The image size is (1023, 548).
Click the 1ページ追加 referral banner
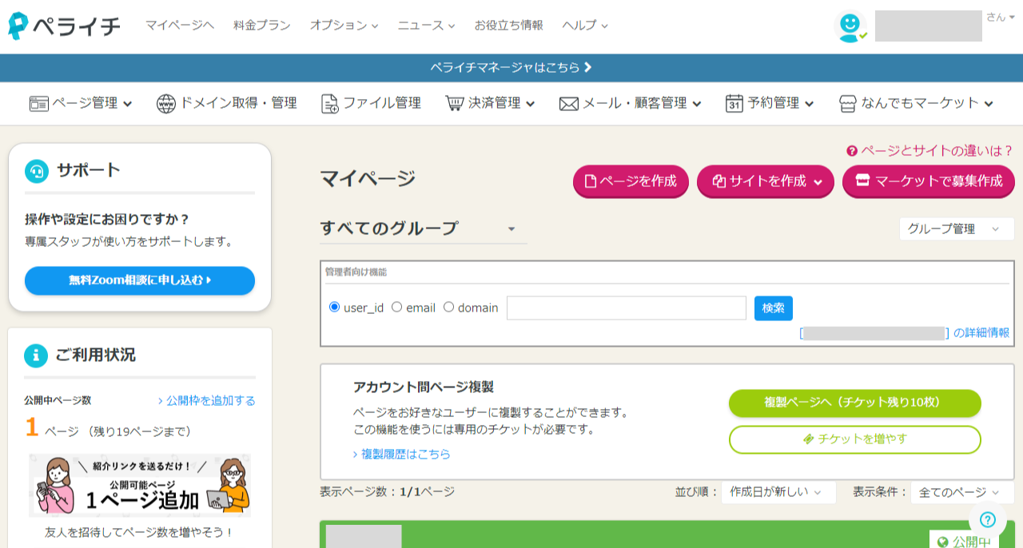140,486
